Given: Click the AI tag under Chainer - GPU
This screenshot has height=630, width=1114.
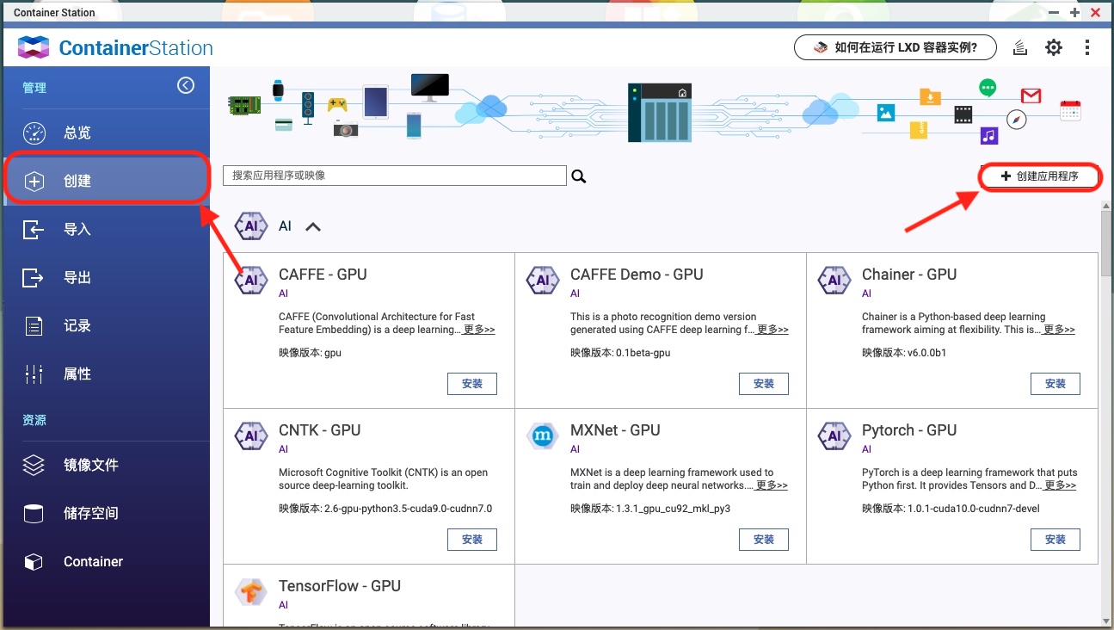Looking at the screenshot, I should pos(867,293).
